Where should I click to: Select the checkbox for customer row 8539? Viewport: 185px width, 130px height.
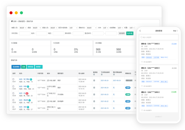pyautogui.click(x=13, y=93)
